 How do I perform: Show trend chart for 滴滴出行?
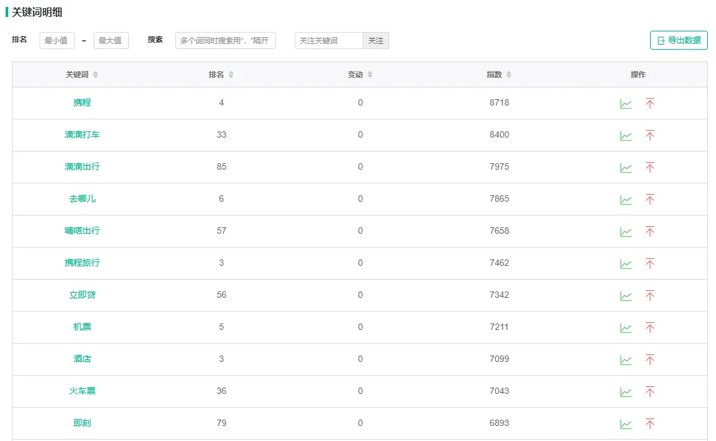(x=625, y=168)
